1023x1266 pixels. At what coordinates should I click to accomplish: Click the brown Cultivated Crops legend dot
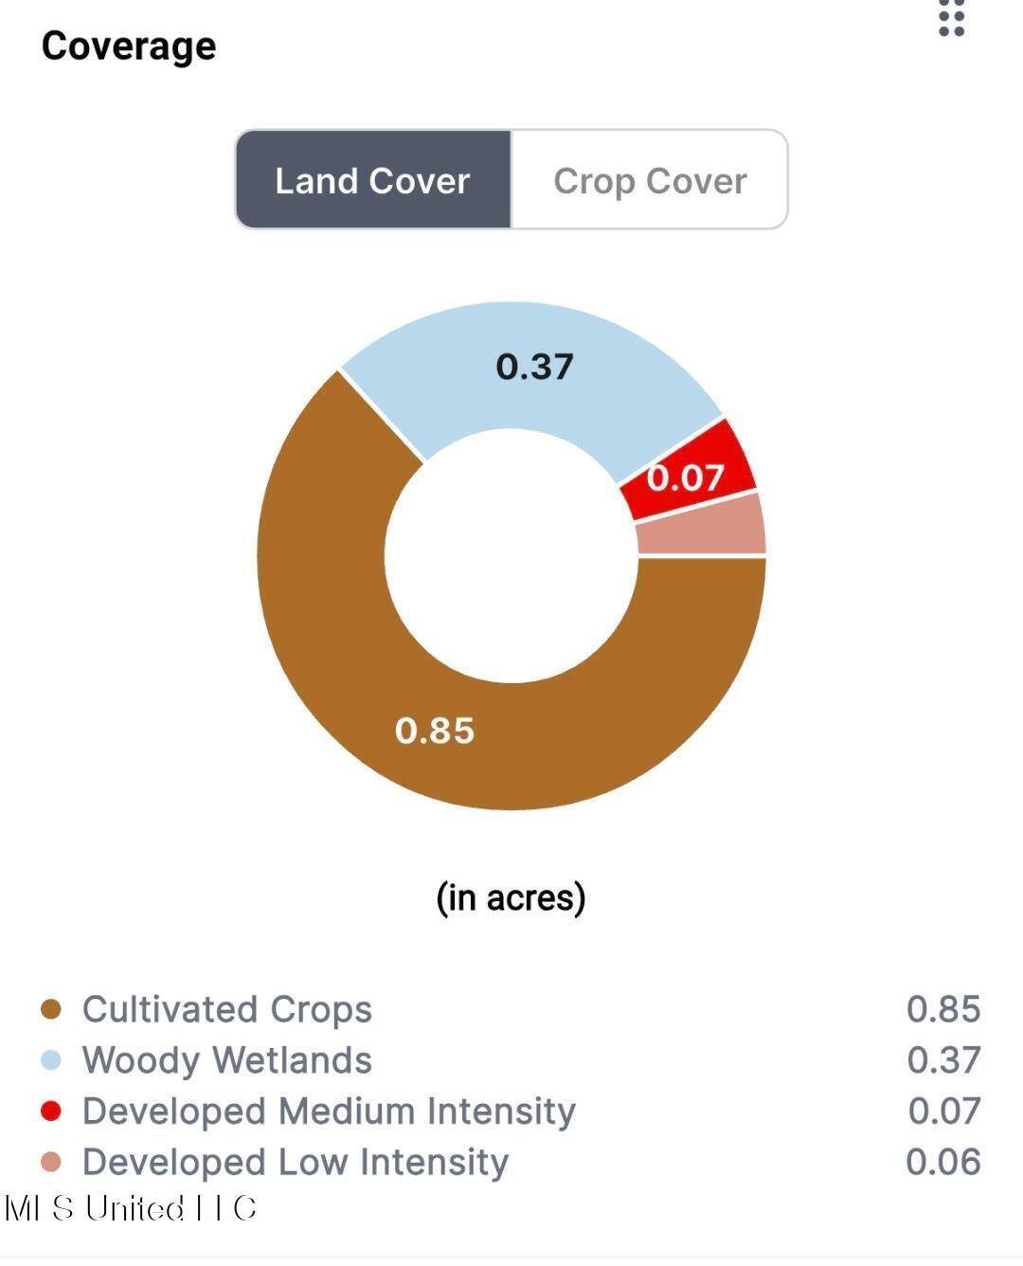pos(51,1009)
